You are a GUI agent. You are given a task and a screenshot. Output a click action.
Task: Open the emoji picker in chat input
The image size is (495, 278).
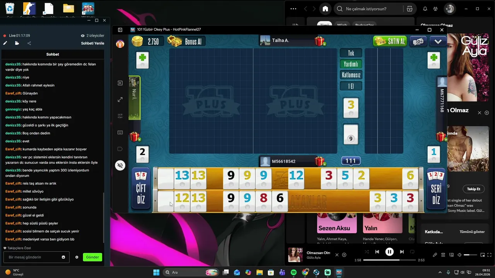[63, 257]
